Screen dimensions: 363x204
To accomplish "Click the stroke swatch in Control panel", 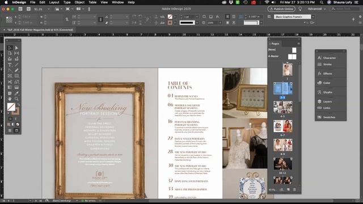I will (170, 23).
